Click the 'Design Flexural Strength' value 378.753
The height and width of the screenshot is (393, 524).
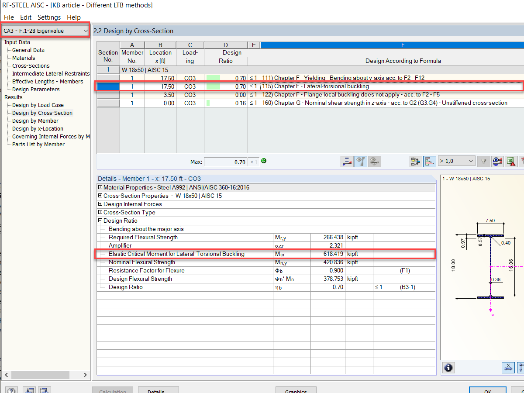click(x=334, y=279)
